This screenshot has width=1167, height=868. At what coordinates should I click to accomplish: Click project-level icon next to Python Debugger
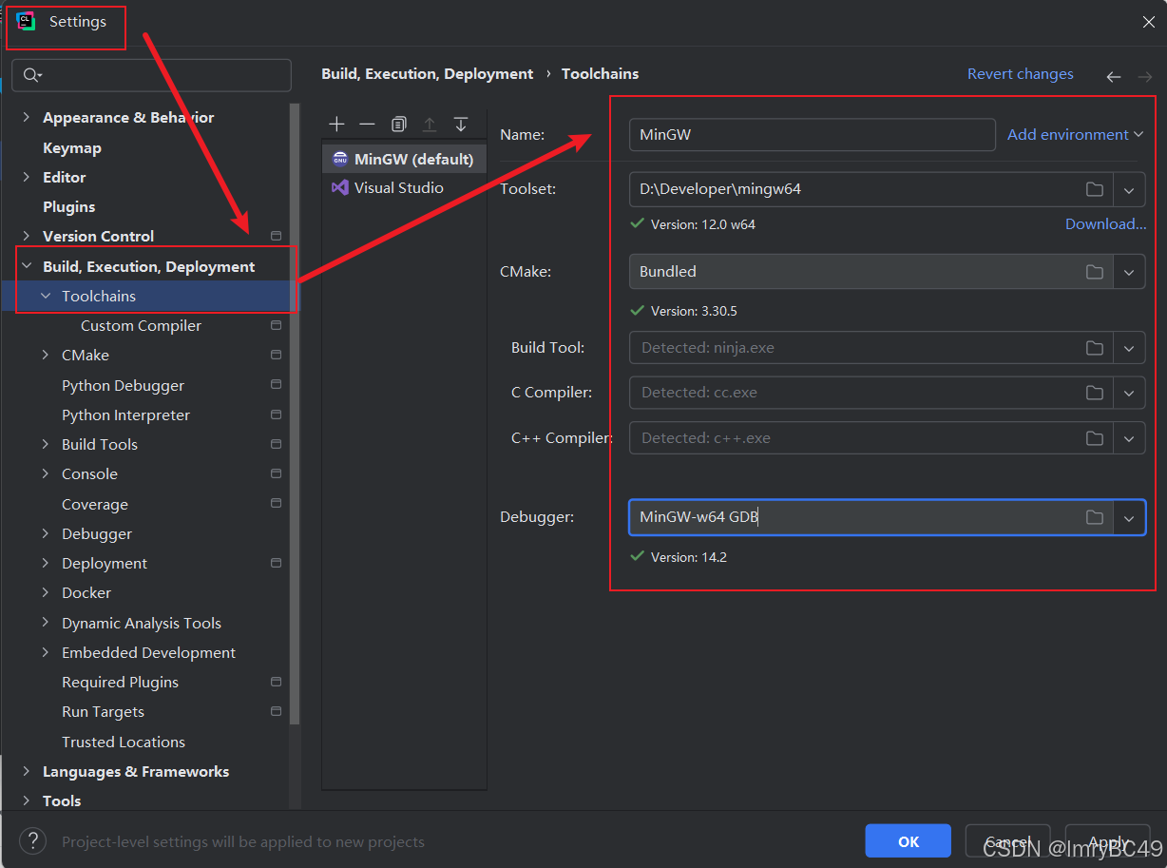tap(277, 385)
